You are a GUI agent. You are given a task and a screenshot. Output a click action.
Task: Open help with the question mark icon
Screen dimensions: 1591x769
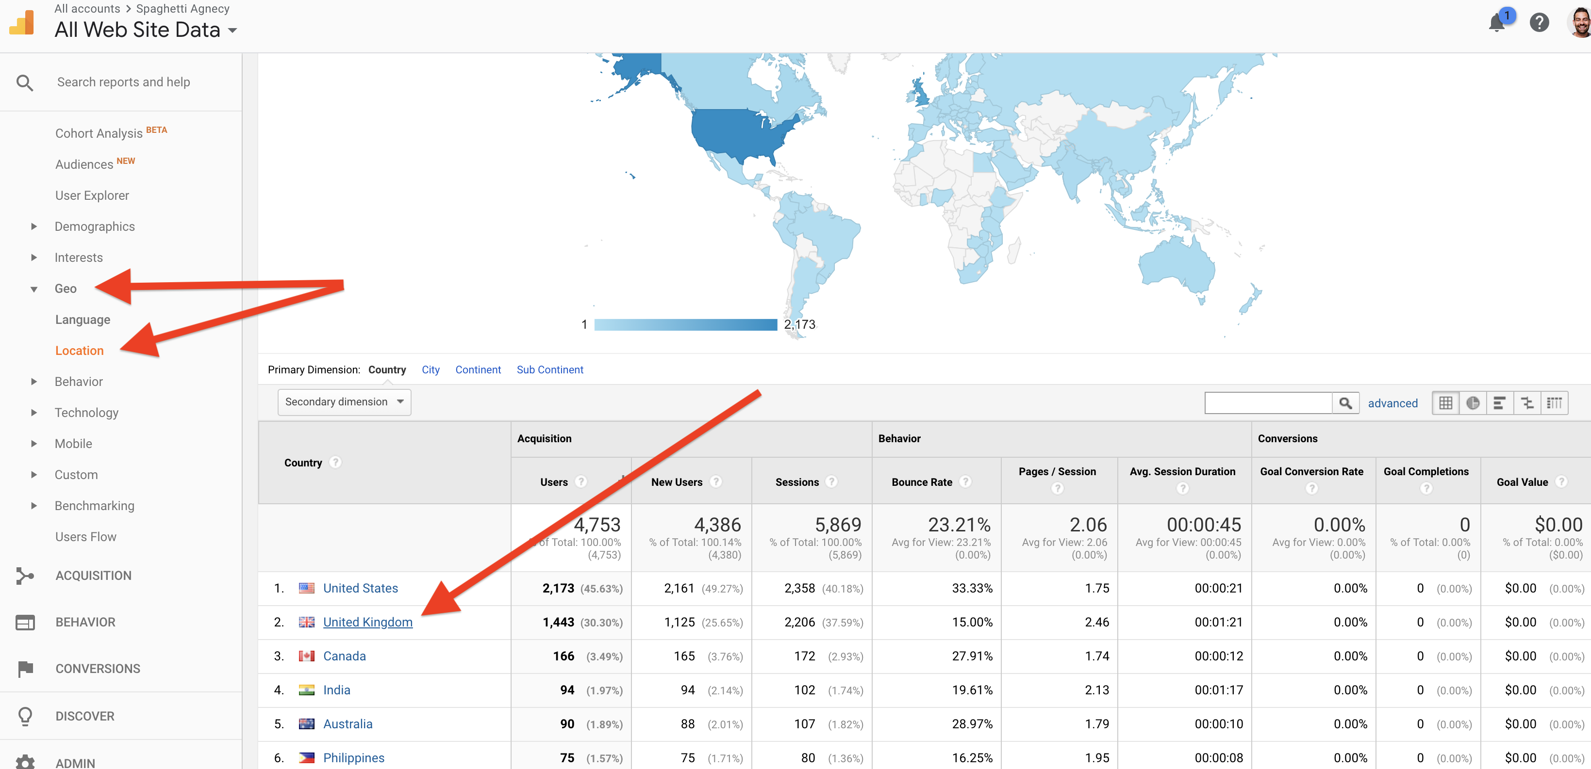tap(1539, 22)
